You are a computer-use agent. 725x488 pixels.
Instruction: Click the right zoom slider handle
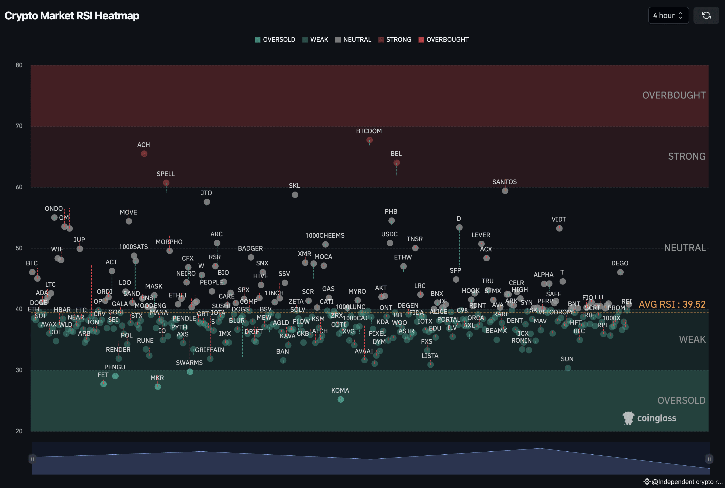pyautogui.click(x=709, y=459)
